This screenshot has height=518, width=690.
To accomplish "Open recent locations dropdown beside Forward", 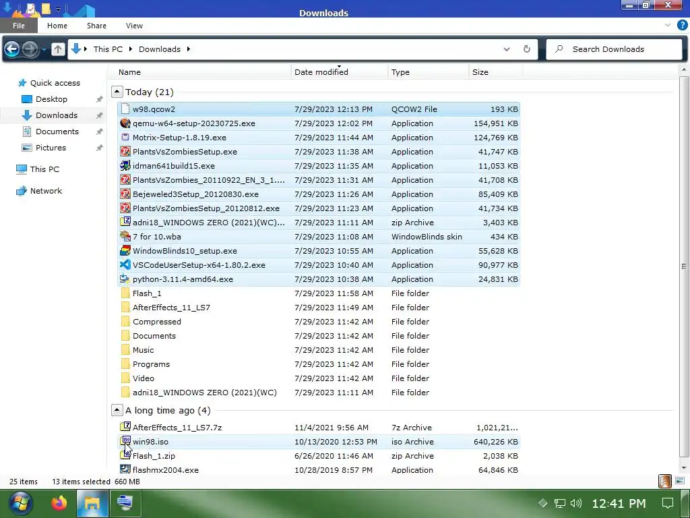I will 44,49.
